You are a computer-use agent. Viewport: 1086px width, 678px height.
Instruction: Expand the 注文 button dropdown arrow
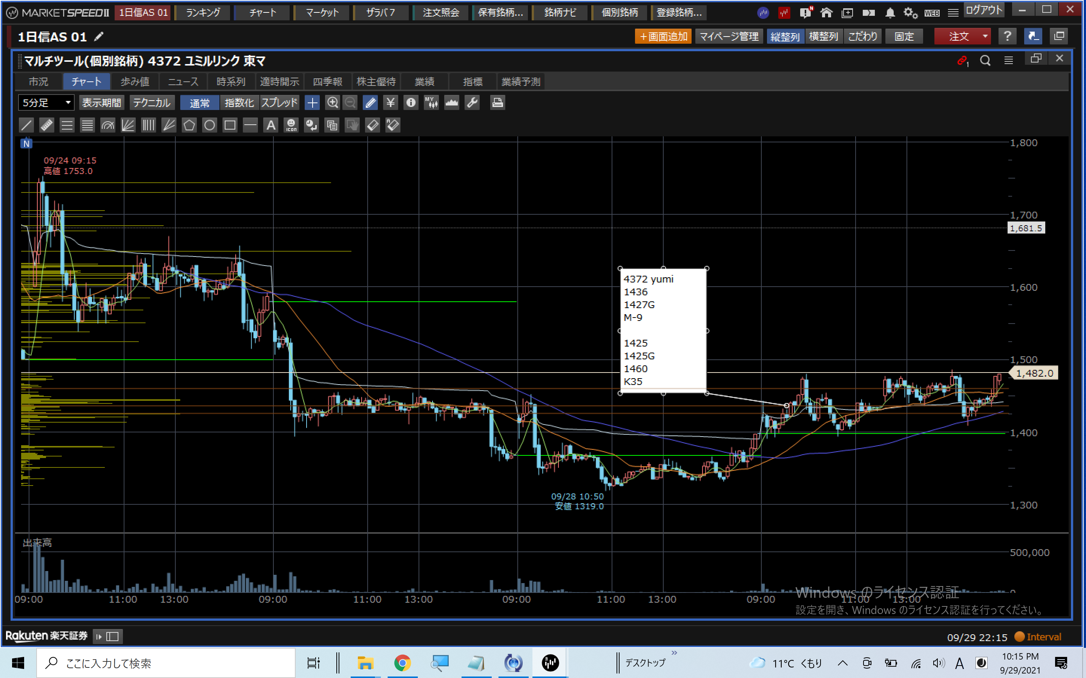click(x=985, y=36)
